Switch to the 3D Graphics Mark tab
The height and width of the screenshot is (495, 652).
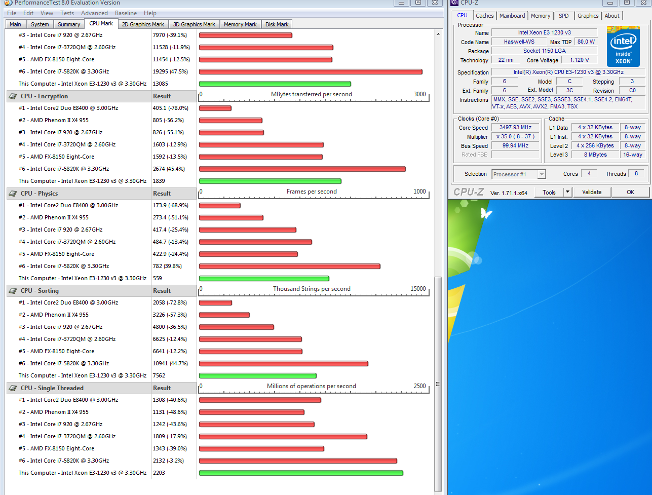[194, 24]
